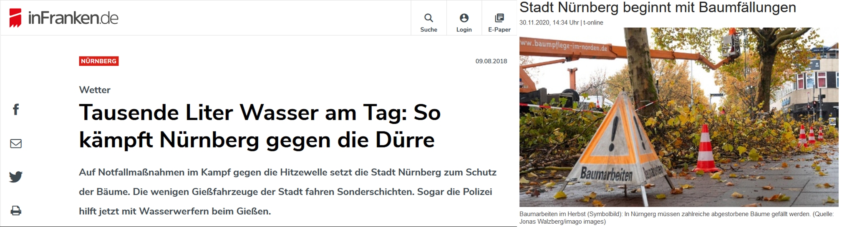Viewport: 842px width, 227px height.
Task: Click the nearest orange traffic cone in photo
Action: coord(705,149)
